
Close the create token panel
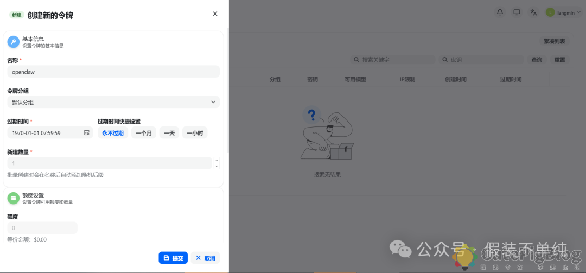pos(215,14)
